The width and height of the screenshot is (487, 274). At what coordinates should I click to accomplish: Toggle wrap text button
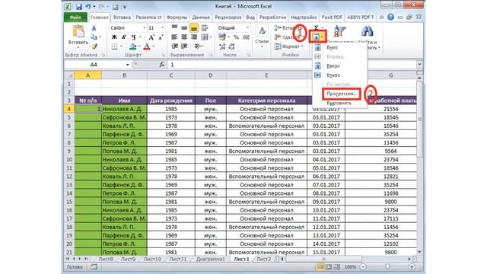(205, 28)
